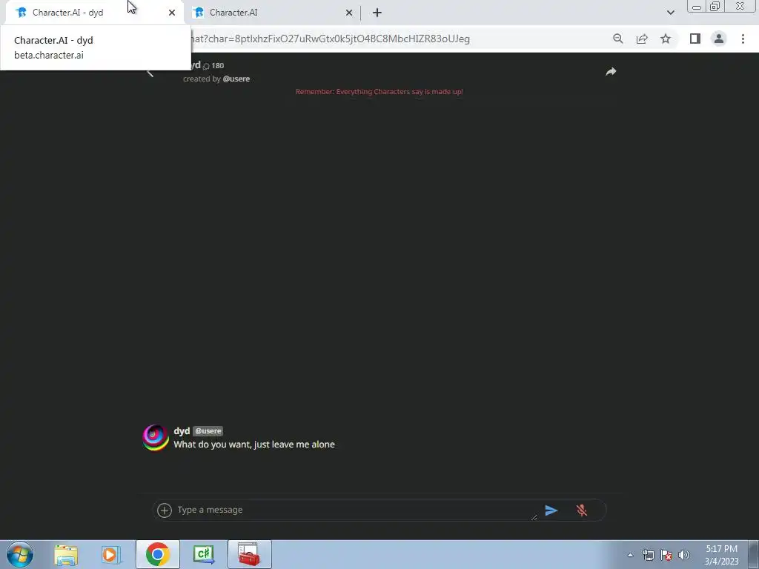Screen dimensions: 759x569
Task: Bookmark this page with the star icon
Action: coord(666,39)
